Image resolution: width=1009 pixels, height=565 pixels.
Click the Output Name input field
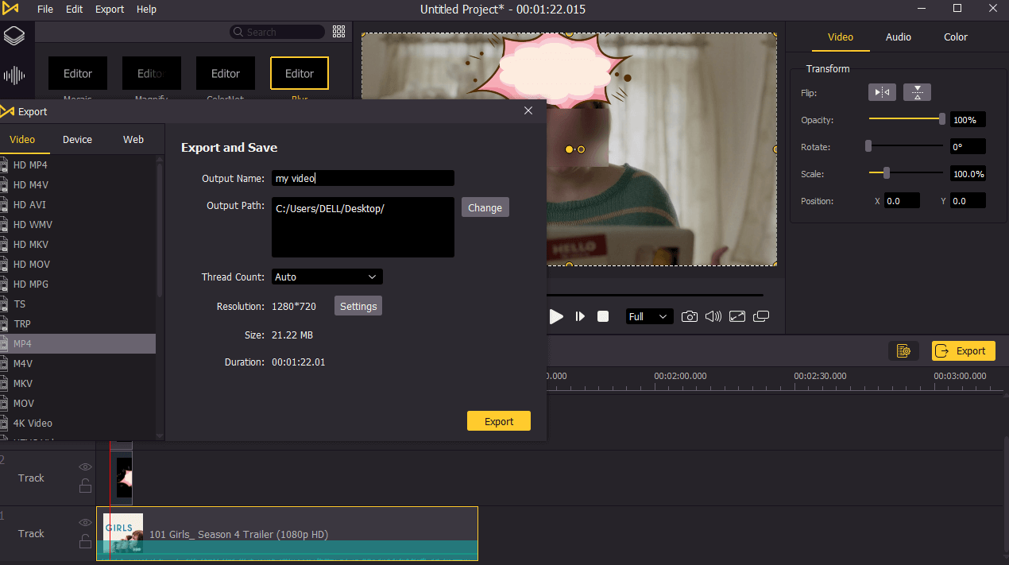363,178
